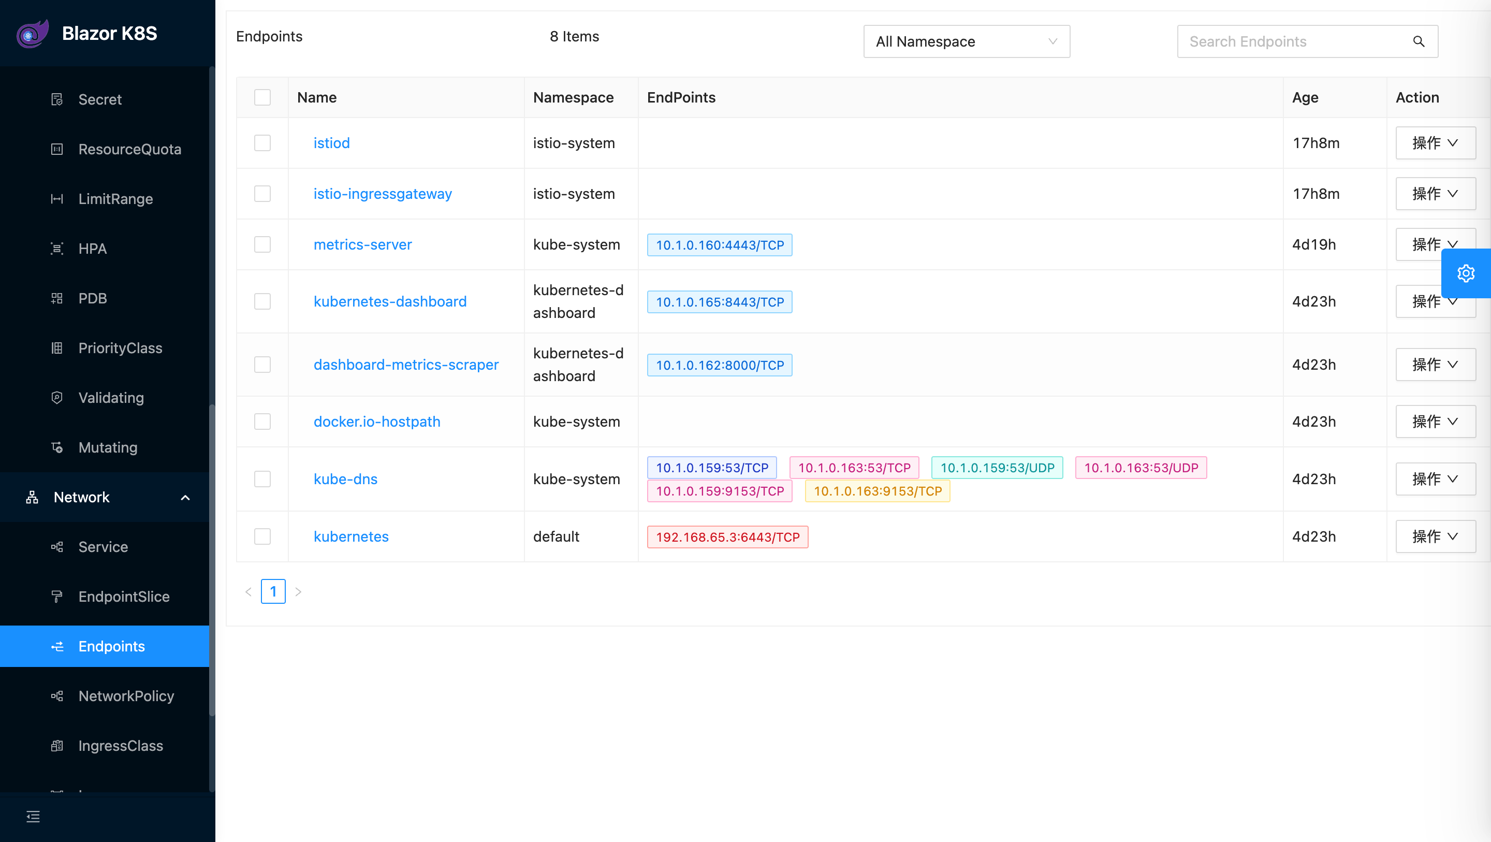Click the Blazor K8S logo icon
This screenshot has width=1491, height=842.
(33, 34)
